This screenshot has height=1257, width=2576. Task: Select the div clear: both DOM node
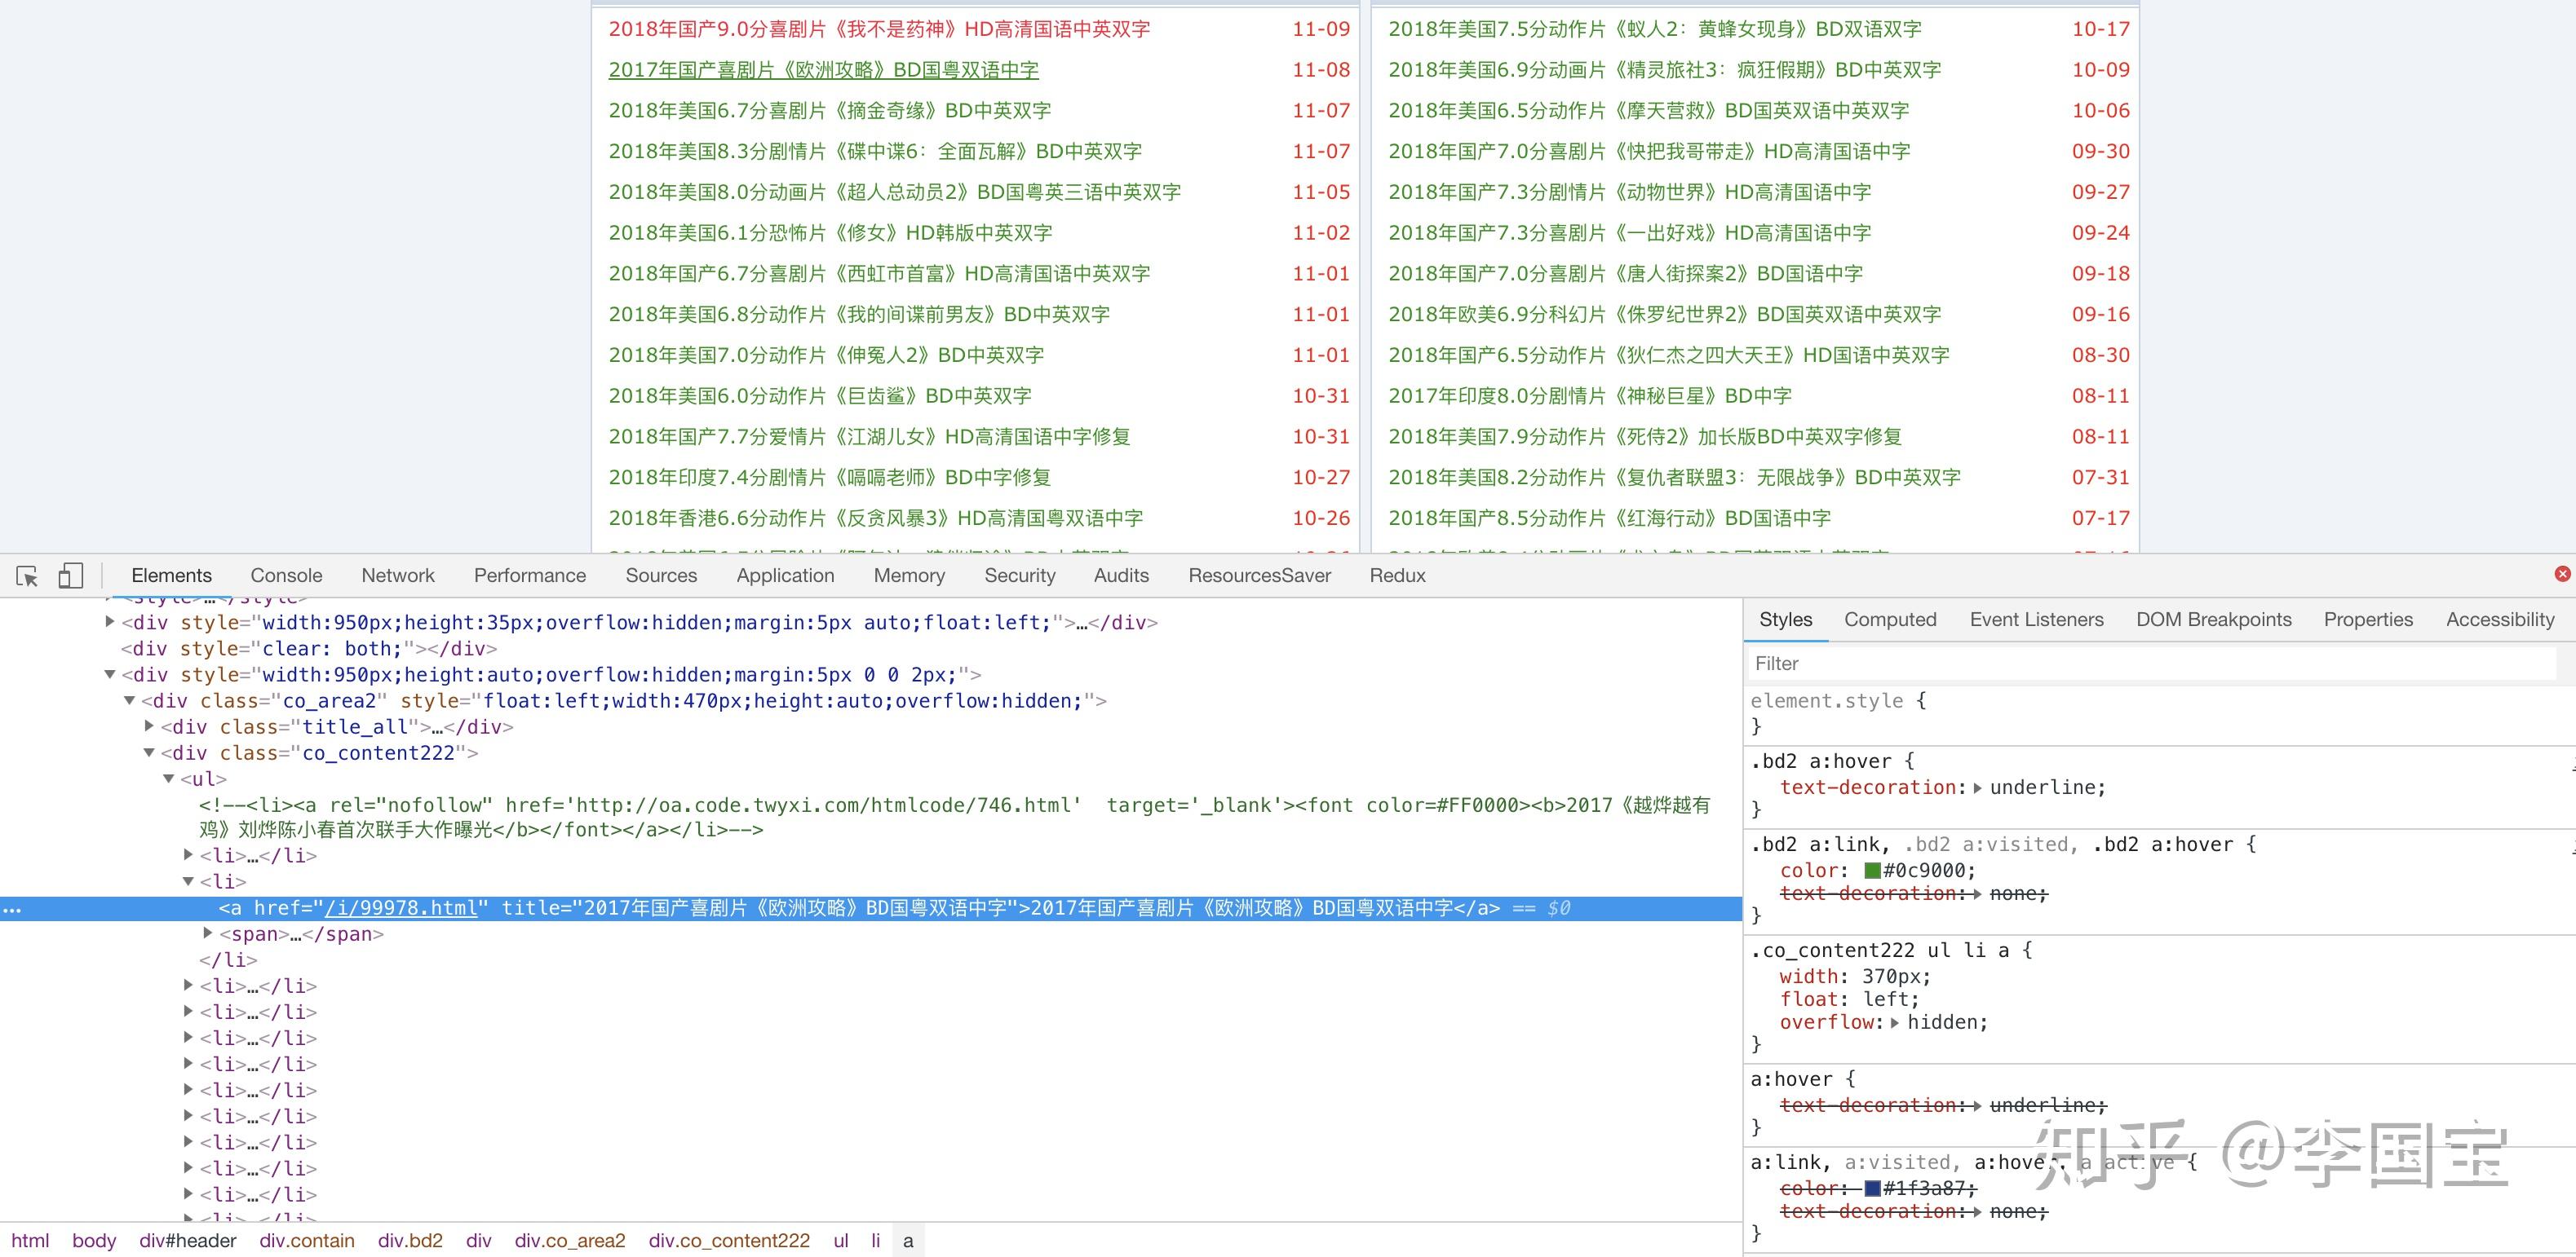[308, 649]
